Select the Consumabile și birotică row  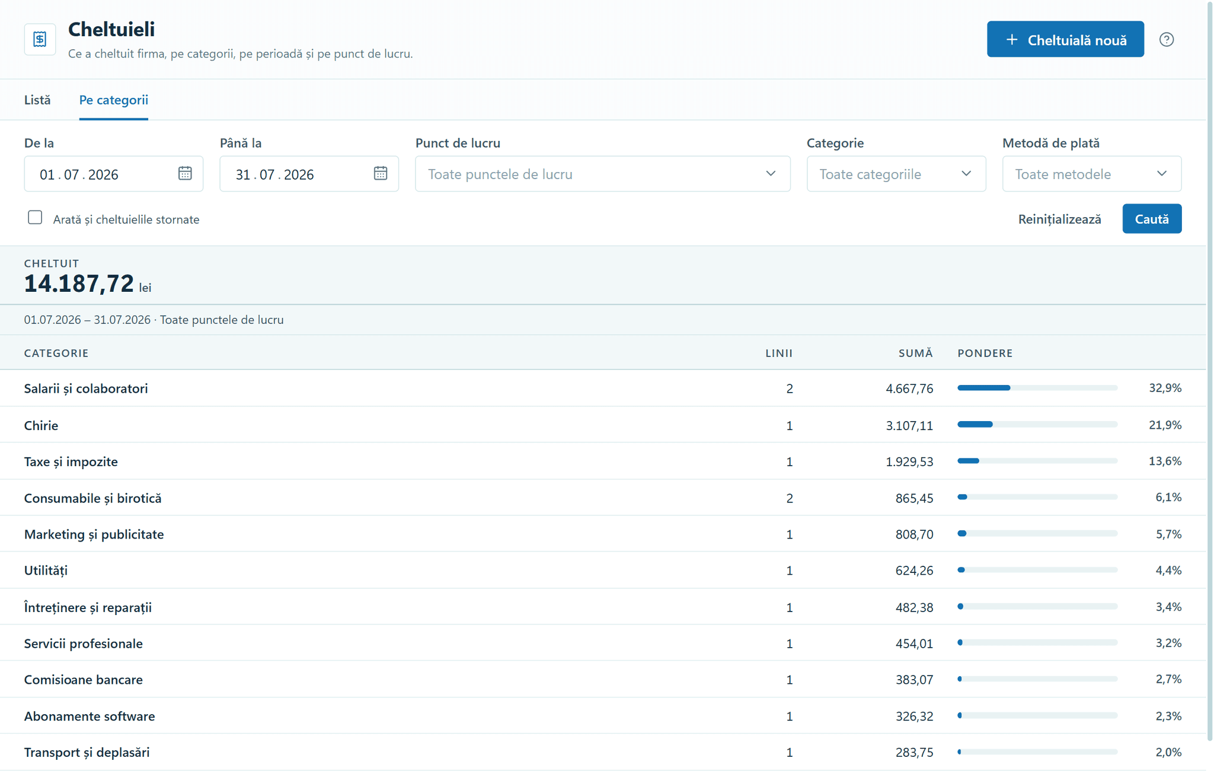click(x=603, y=498)
